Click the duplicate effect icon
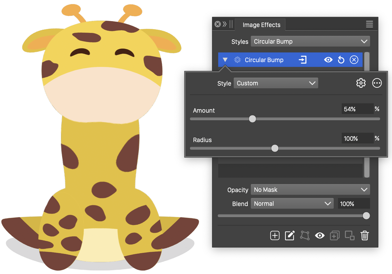Screen dimensions: 392x274 click(335, 235)
